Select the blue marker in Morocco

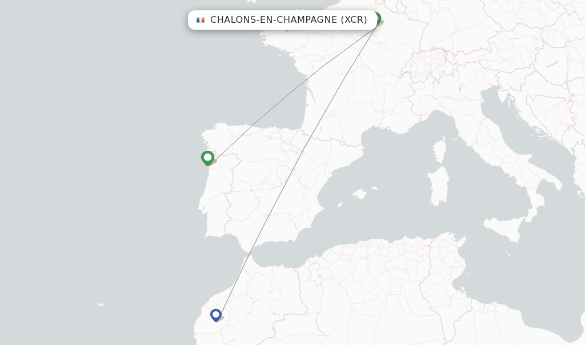click(x=215, y=315)
